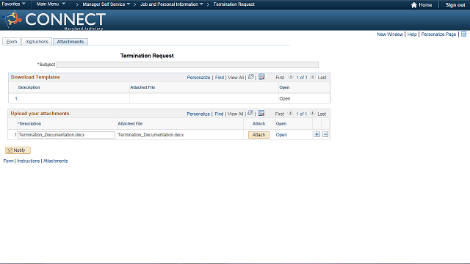Click the Description field with Termination_Documentation.docx
Image resolution: width=470 pixels, height=264 pixels.
66,135
